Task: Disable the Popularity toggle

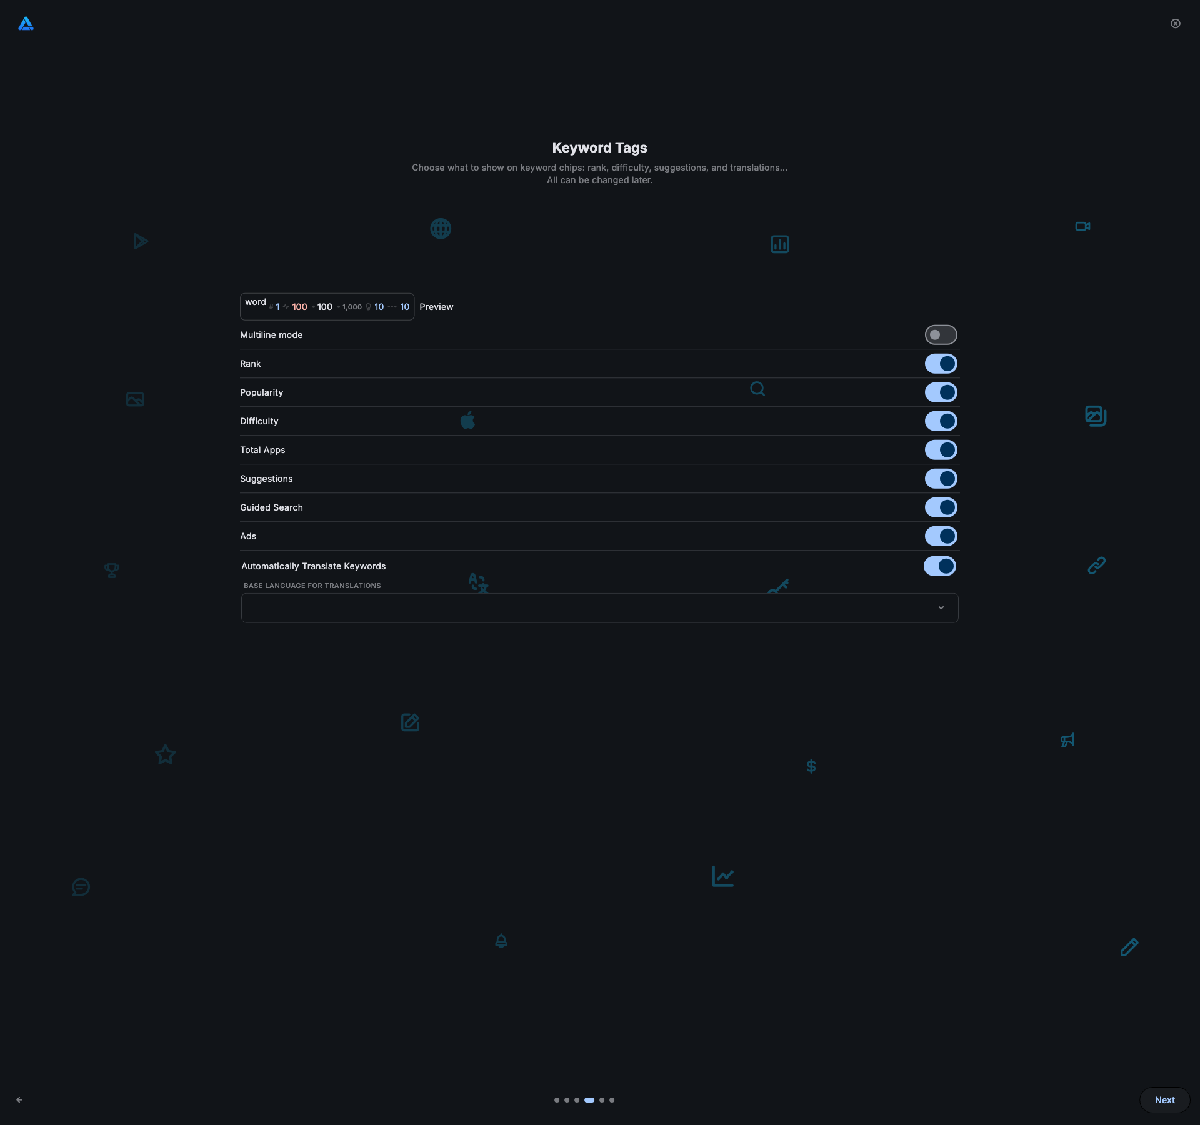Action: point(941,392)
